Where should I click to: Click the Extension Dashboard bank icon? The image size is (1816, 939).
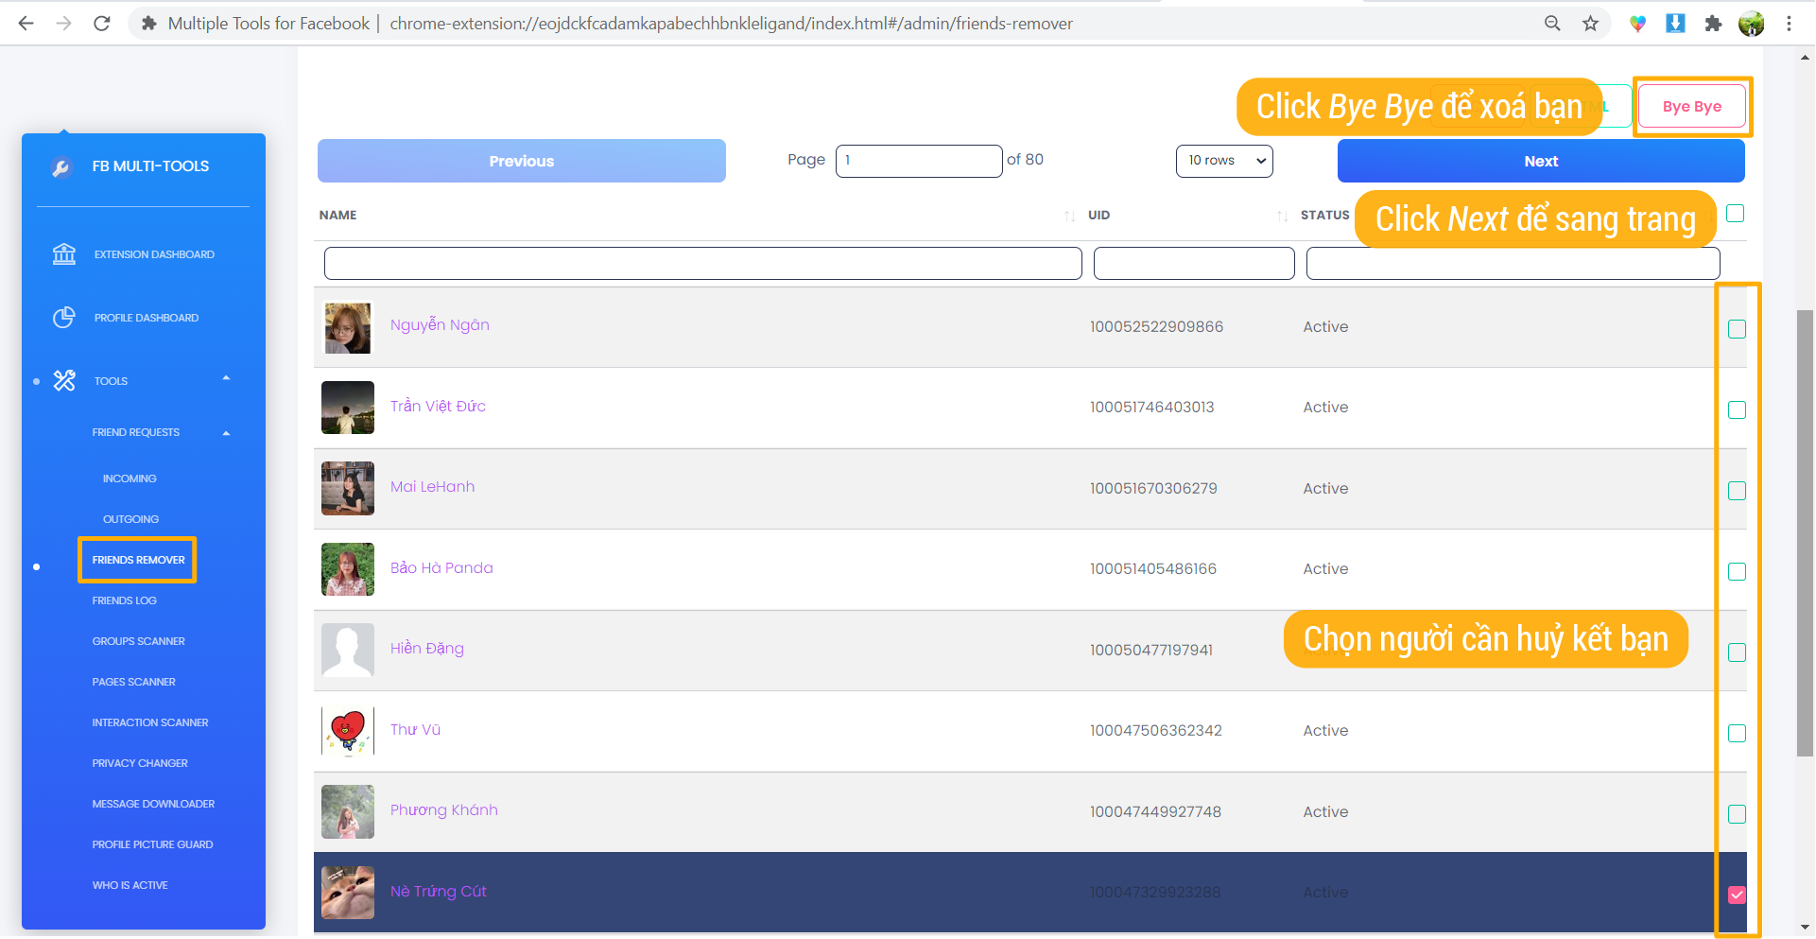click(64, 254)
